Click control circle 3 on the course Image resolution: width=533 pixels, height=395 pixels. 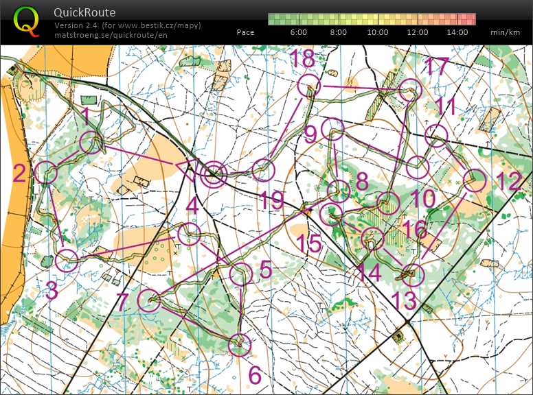pos(67,260)
